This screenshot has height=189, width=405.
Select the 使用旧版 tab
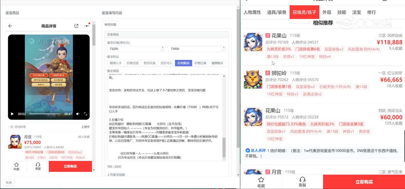click(x=110, y=24)
